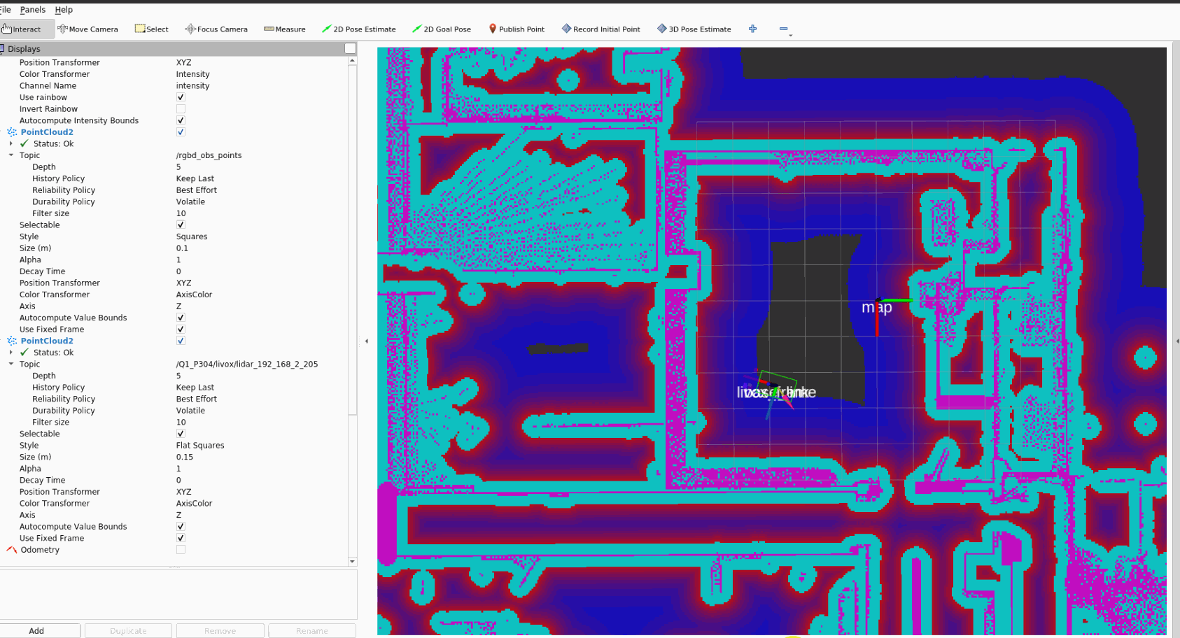Viewport: 1180px width, 638px height.
Task: Enable the Invert Rainbow checkbox
Action: 181,109
